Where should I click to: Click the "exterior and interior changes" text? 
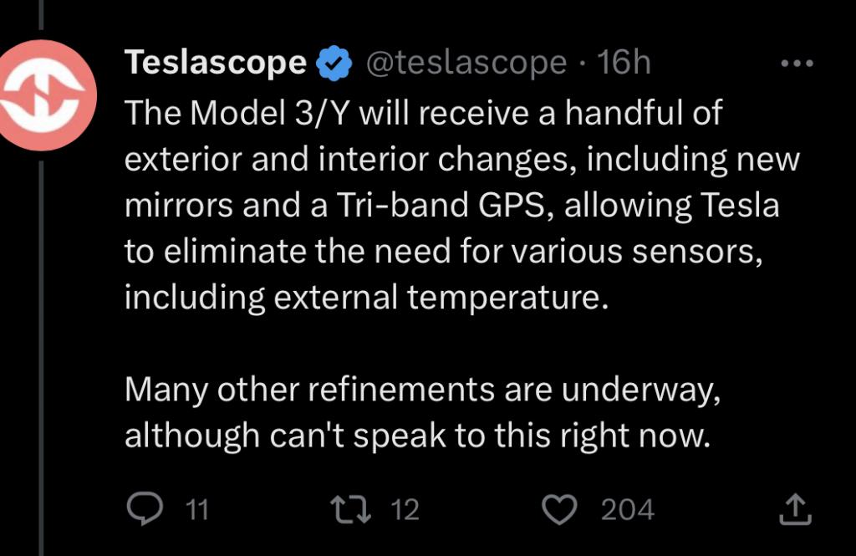[x=348, y=160]
